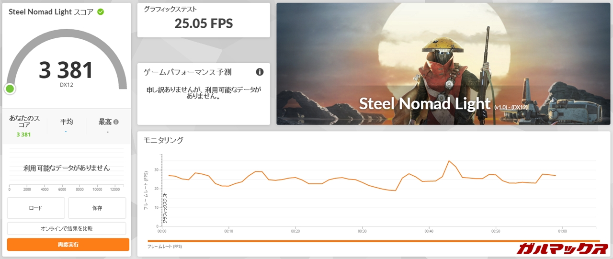The image size is (613, 259).
Task: Select the 00:30 mark on monitoring timeline
Action: tap(362, 231)
